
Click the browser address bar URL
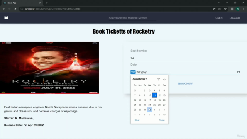(x=52, y=9)
